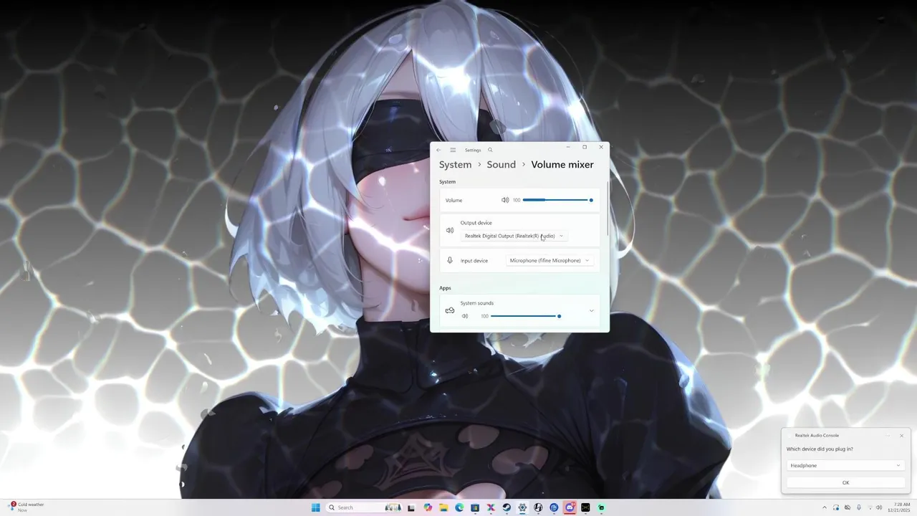This screenshot has height=516, width=917.
Task: Open Task View from the taskbar
Action: tap(411, 507)
